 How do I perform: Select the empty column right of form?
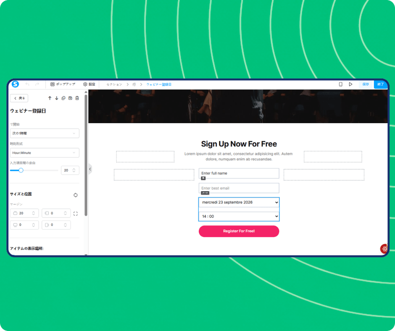pos(324,175)
